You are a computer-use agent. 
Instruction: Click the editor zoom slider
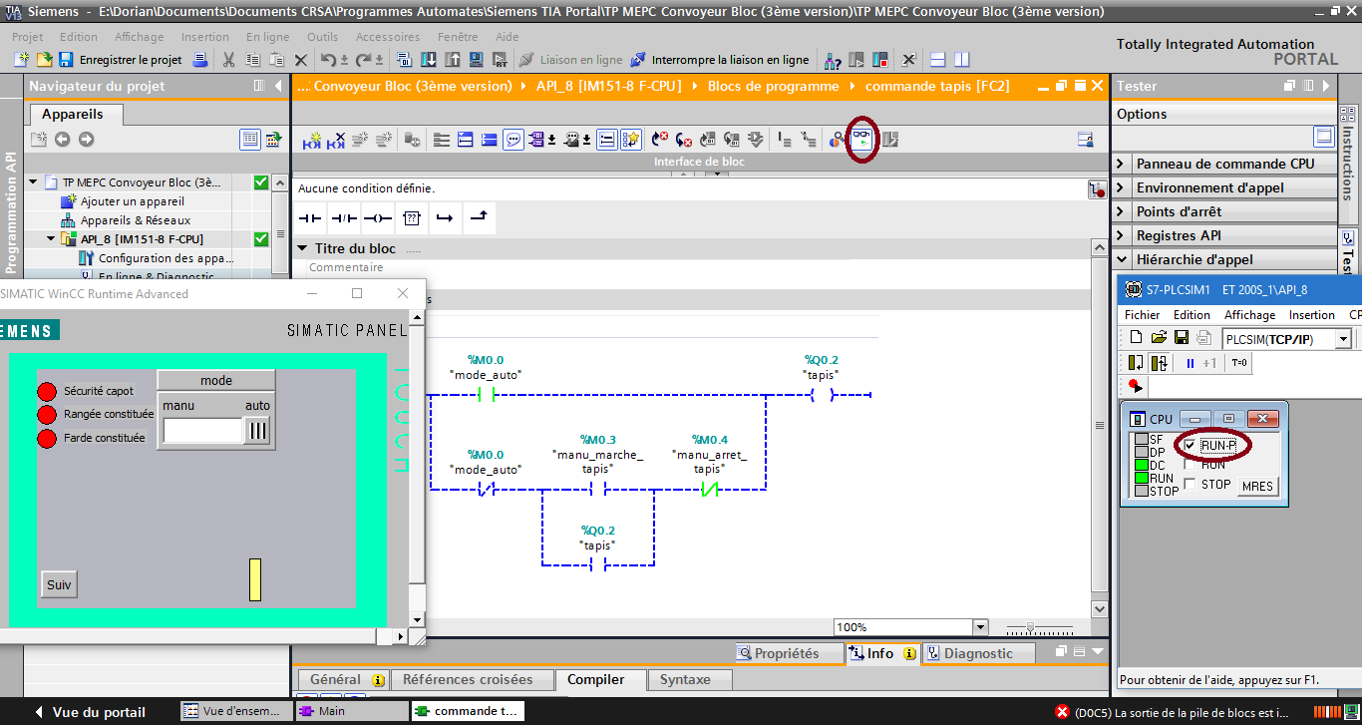[x=1030, y=627]
